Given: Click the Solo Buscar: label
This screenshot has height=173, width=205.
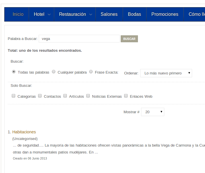Looking at the screenshot, I should [x=21, y=86].
